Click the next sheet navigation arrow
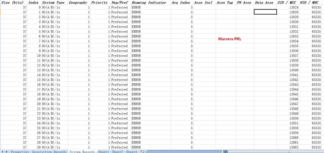The image size is (324, 153). [x=3, y=151]
